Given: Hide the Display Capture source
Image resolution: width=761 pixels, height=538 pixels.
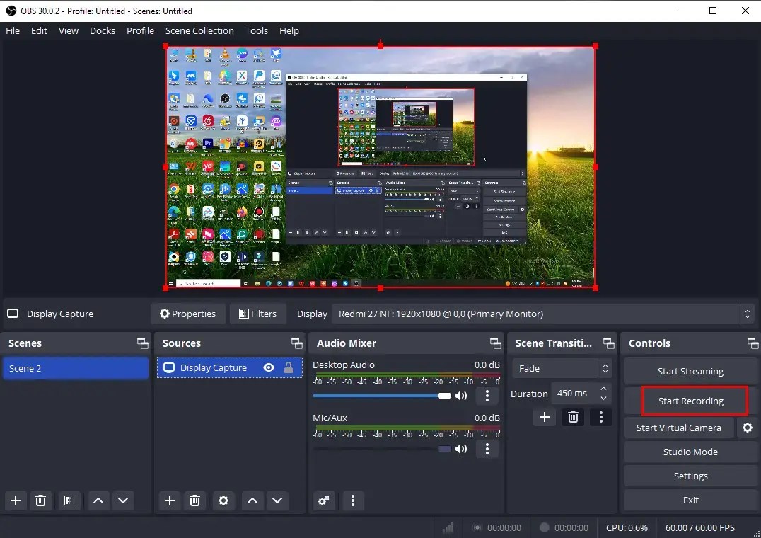Looking at the screenshot, I should pyautogui.click(x=268, y=367).
